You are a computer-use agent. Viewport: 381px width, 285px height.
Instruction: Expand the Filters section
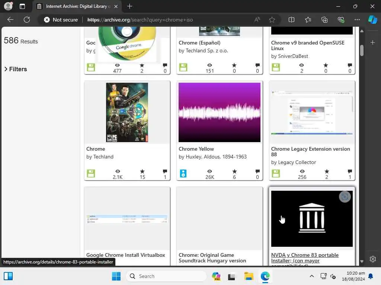coord(16,69)
